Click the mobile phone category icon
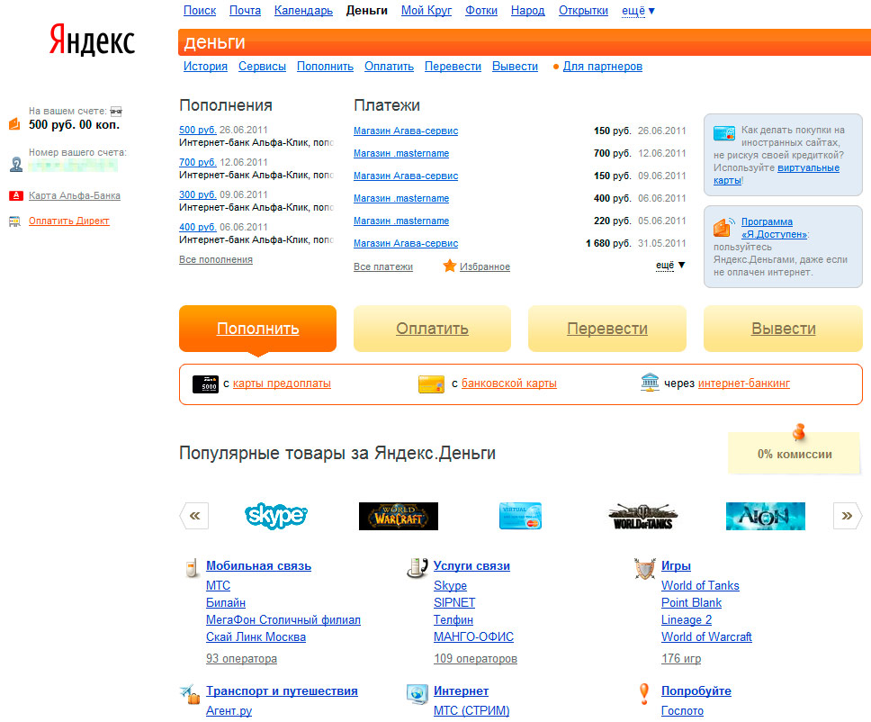Image resolution: width=871 pixels, height=722 pixels. tap(192, 567)
